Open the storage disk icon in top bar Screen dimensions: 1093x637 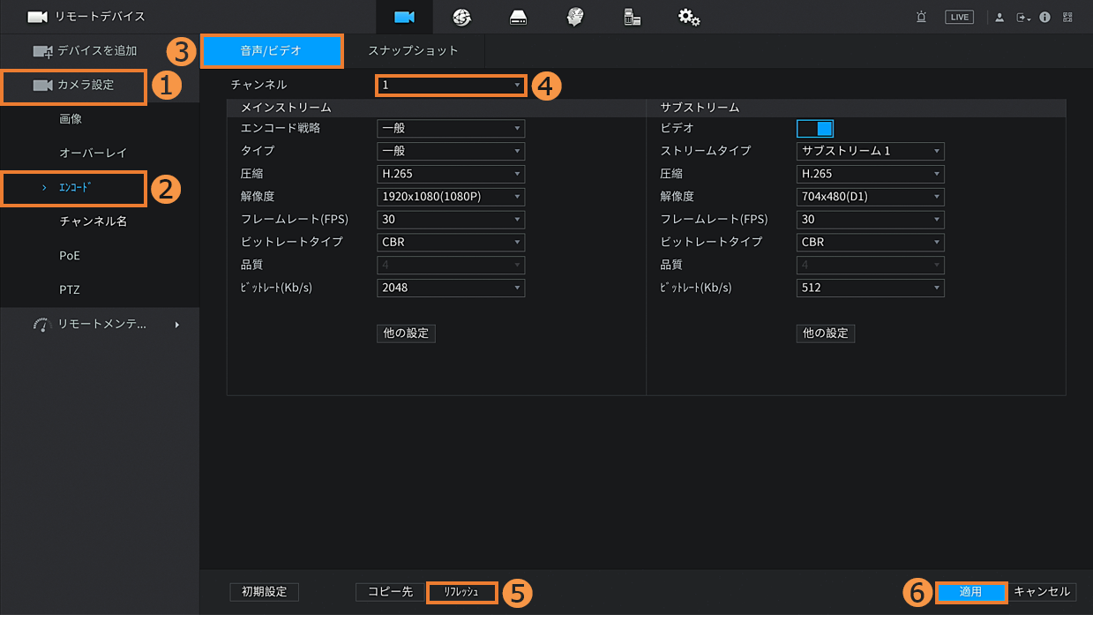(x=519, y=17)
